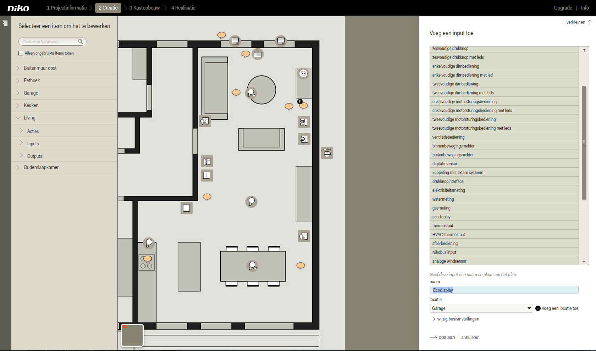Select the twofold push button icon
This screenshot has width=596, height=351.
click(207, 175)
